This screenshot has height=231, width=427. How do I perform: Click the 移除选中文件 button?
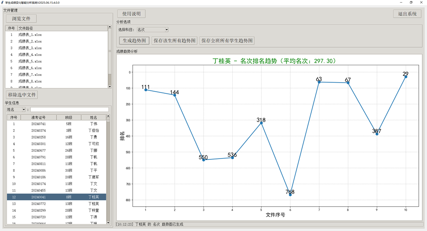[22, 95]
